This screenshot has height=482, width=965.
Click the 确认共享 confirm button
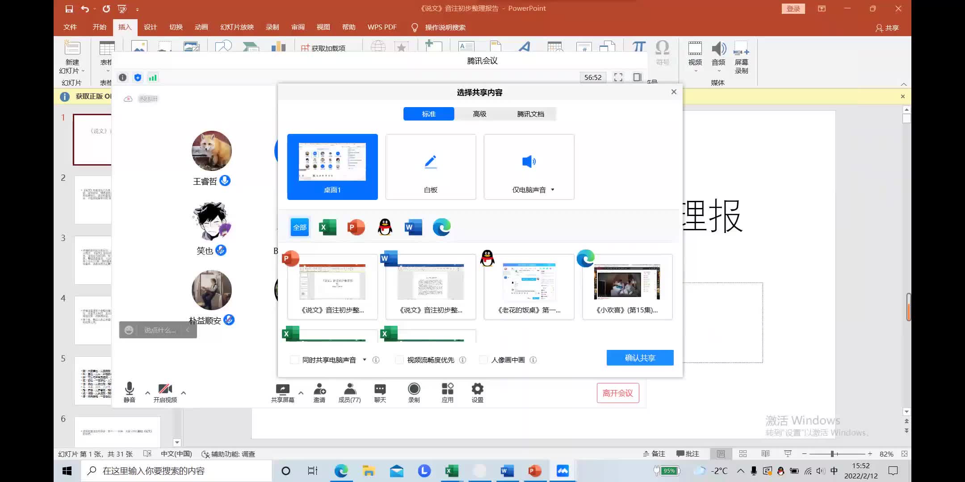pyautogui.click(x=640, y=358)
